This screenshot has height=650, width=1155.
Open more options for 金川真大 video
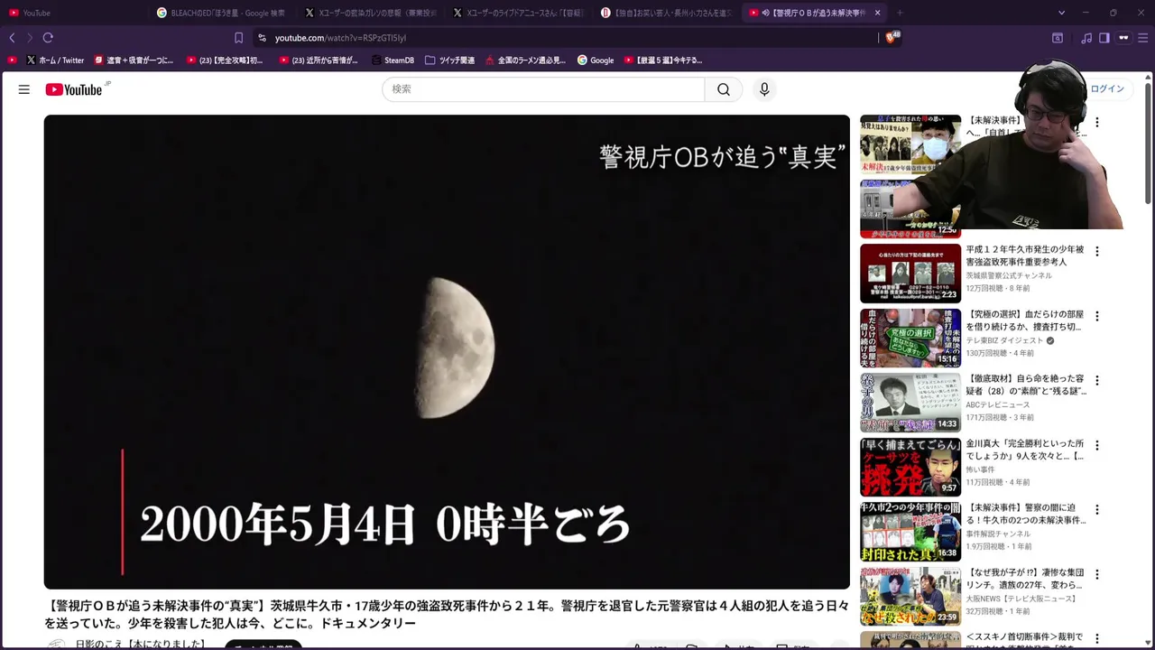(1097, 445)
